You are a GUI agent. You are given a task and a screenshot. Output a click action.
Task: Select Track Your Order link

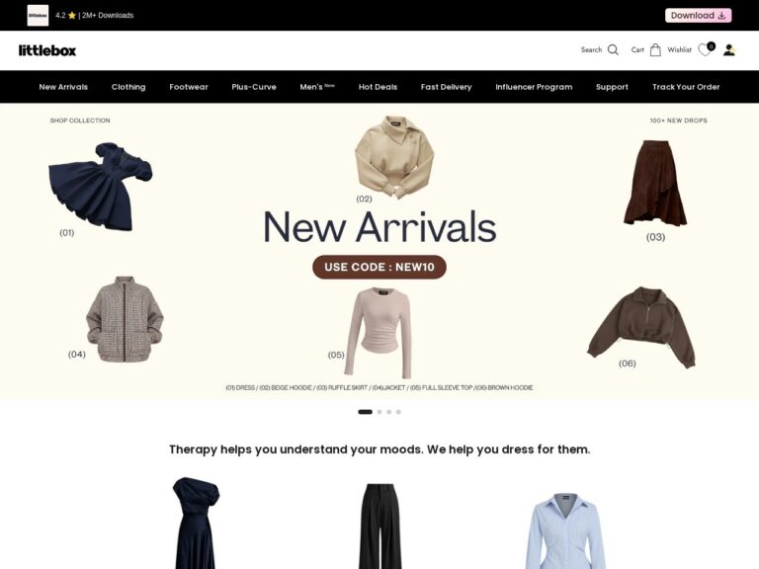click(x=686, y=87)
